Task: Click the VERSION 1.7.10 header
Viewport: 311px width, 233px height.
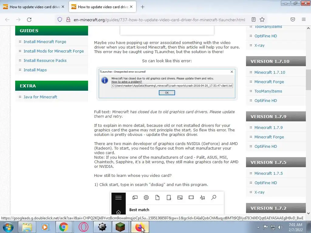Action: point(276,61)
